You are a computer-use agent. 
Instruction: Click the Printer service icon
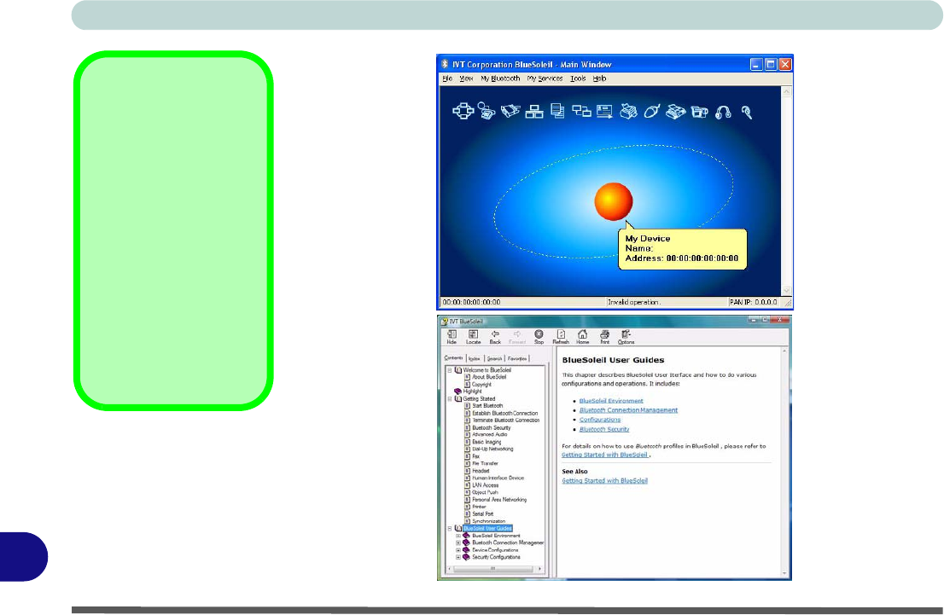(628, 112)
